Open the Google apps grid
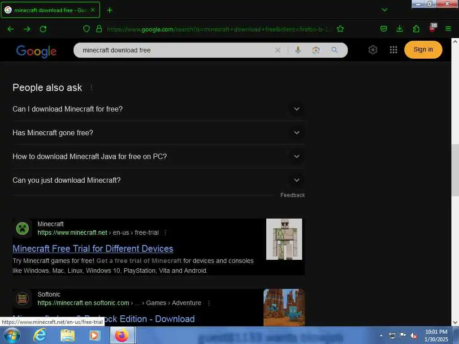The height and width of the screenshot is (344, 459). [x=394, y=50]
